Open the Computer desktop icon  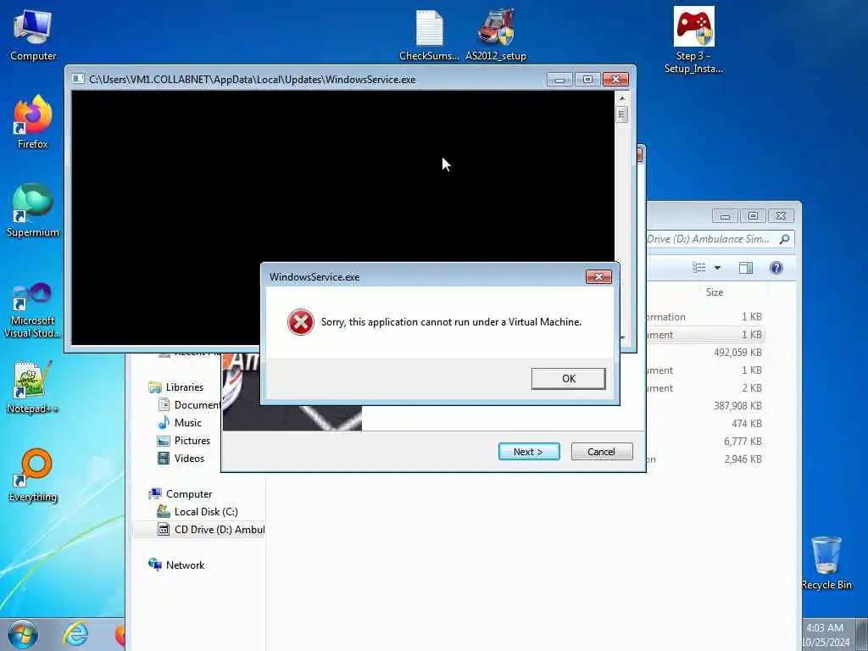[x=33, y=36]
